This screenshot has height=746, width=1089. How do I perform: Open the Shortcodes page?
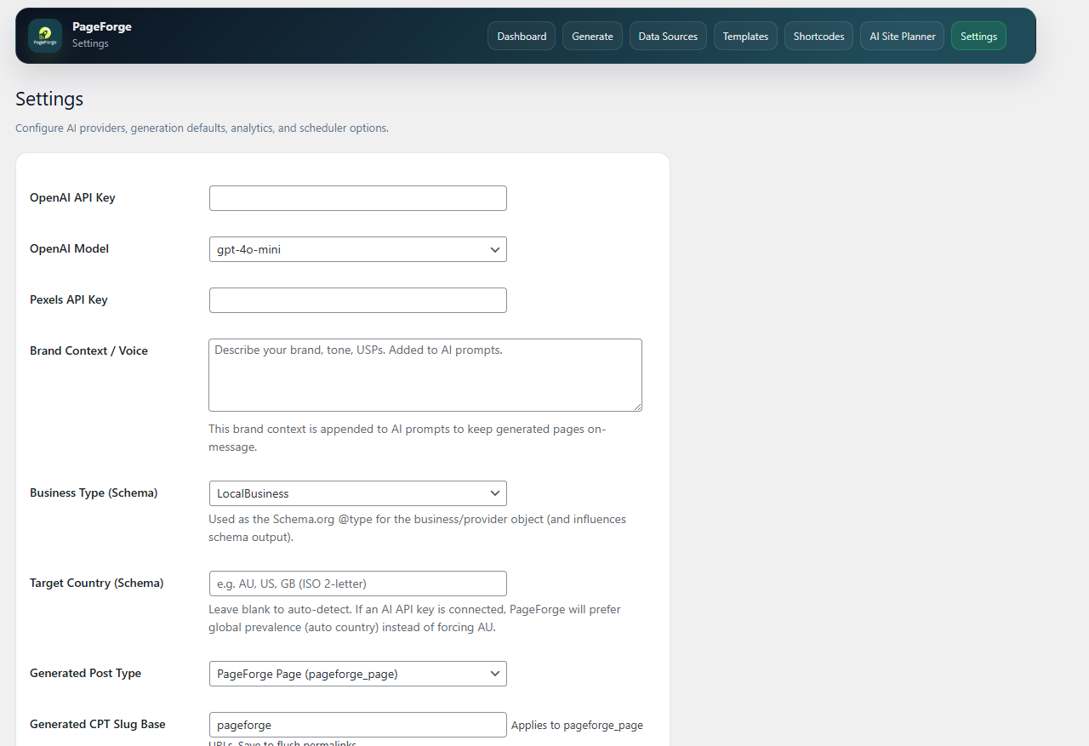click(x=818, y=36)
